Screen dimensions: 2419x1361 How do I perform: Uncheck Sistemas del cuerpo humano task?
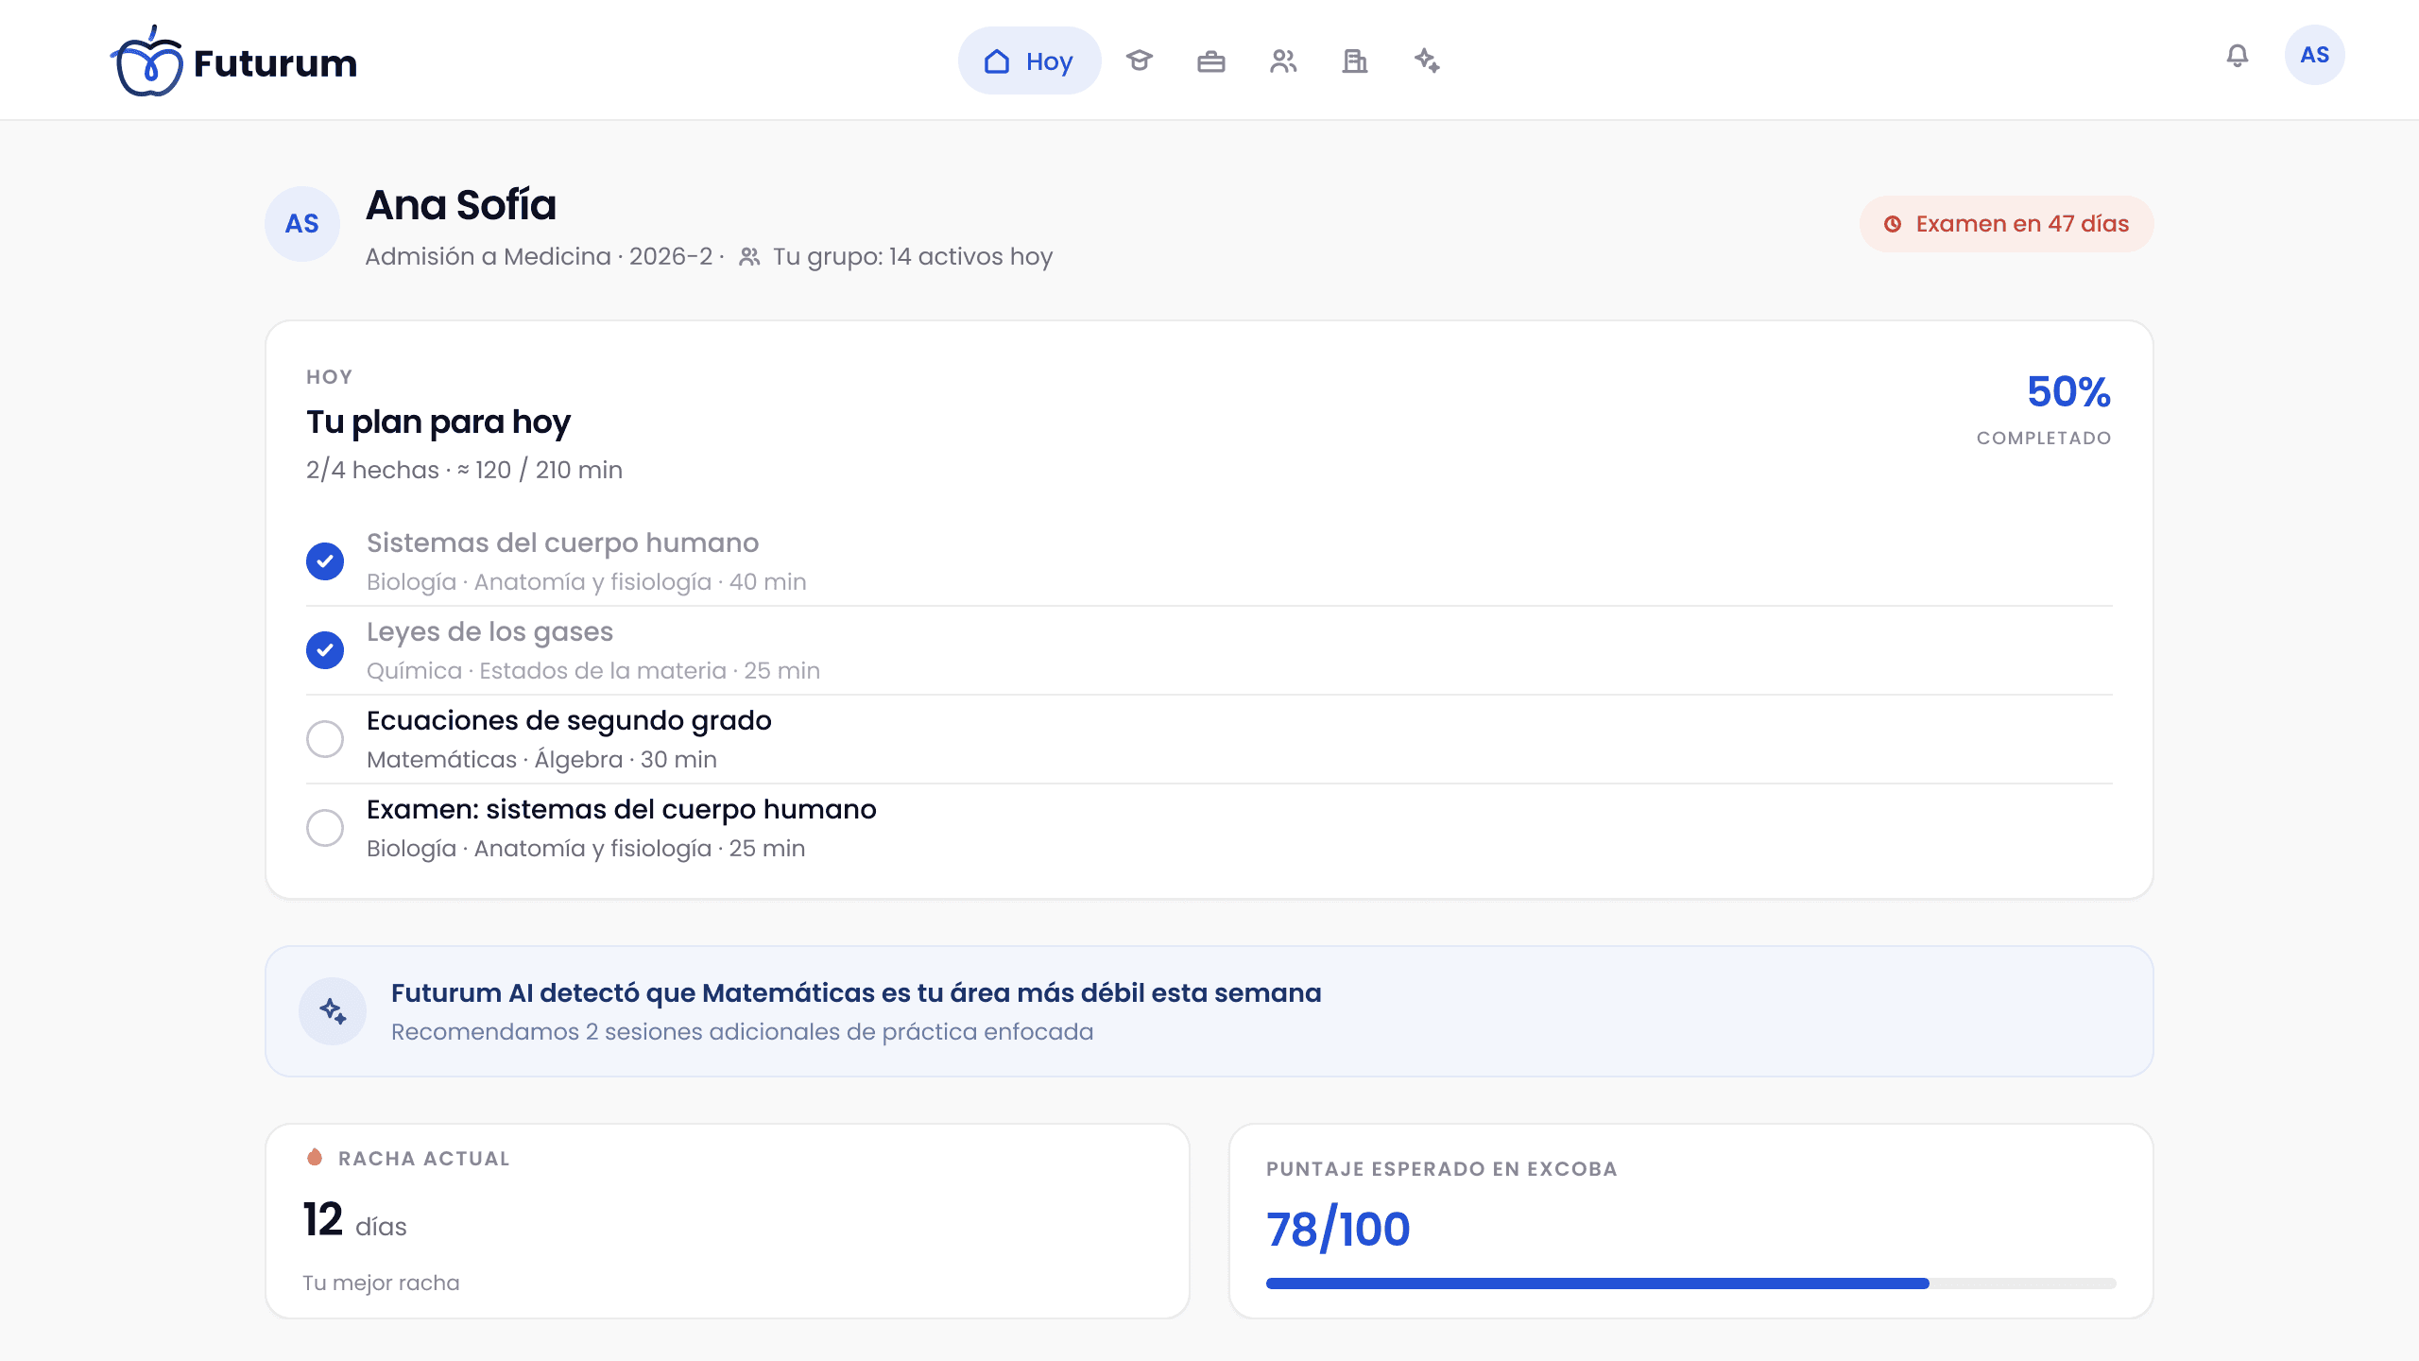click(325, 561)
